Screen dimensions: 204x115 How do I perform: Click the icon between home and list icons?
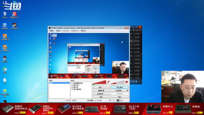point(136,82)
